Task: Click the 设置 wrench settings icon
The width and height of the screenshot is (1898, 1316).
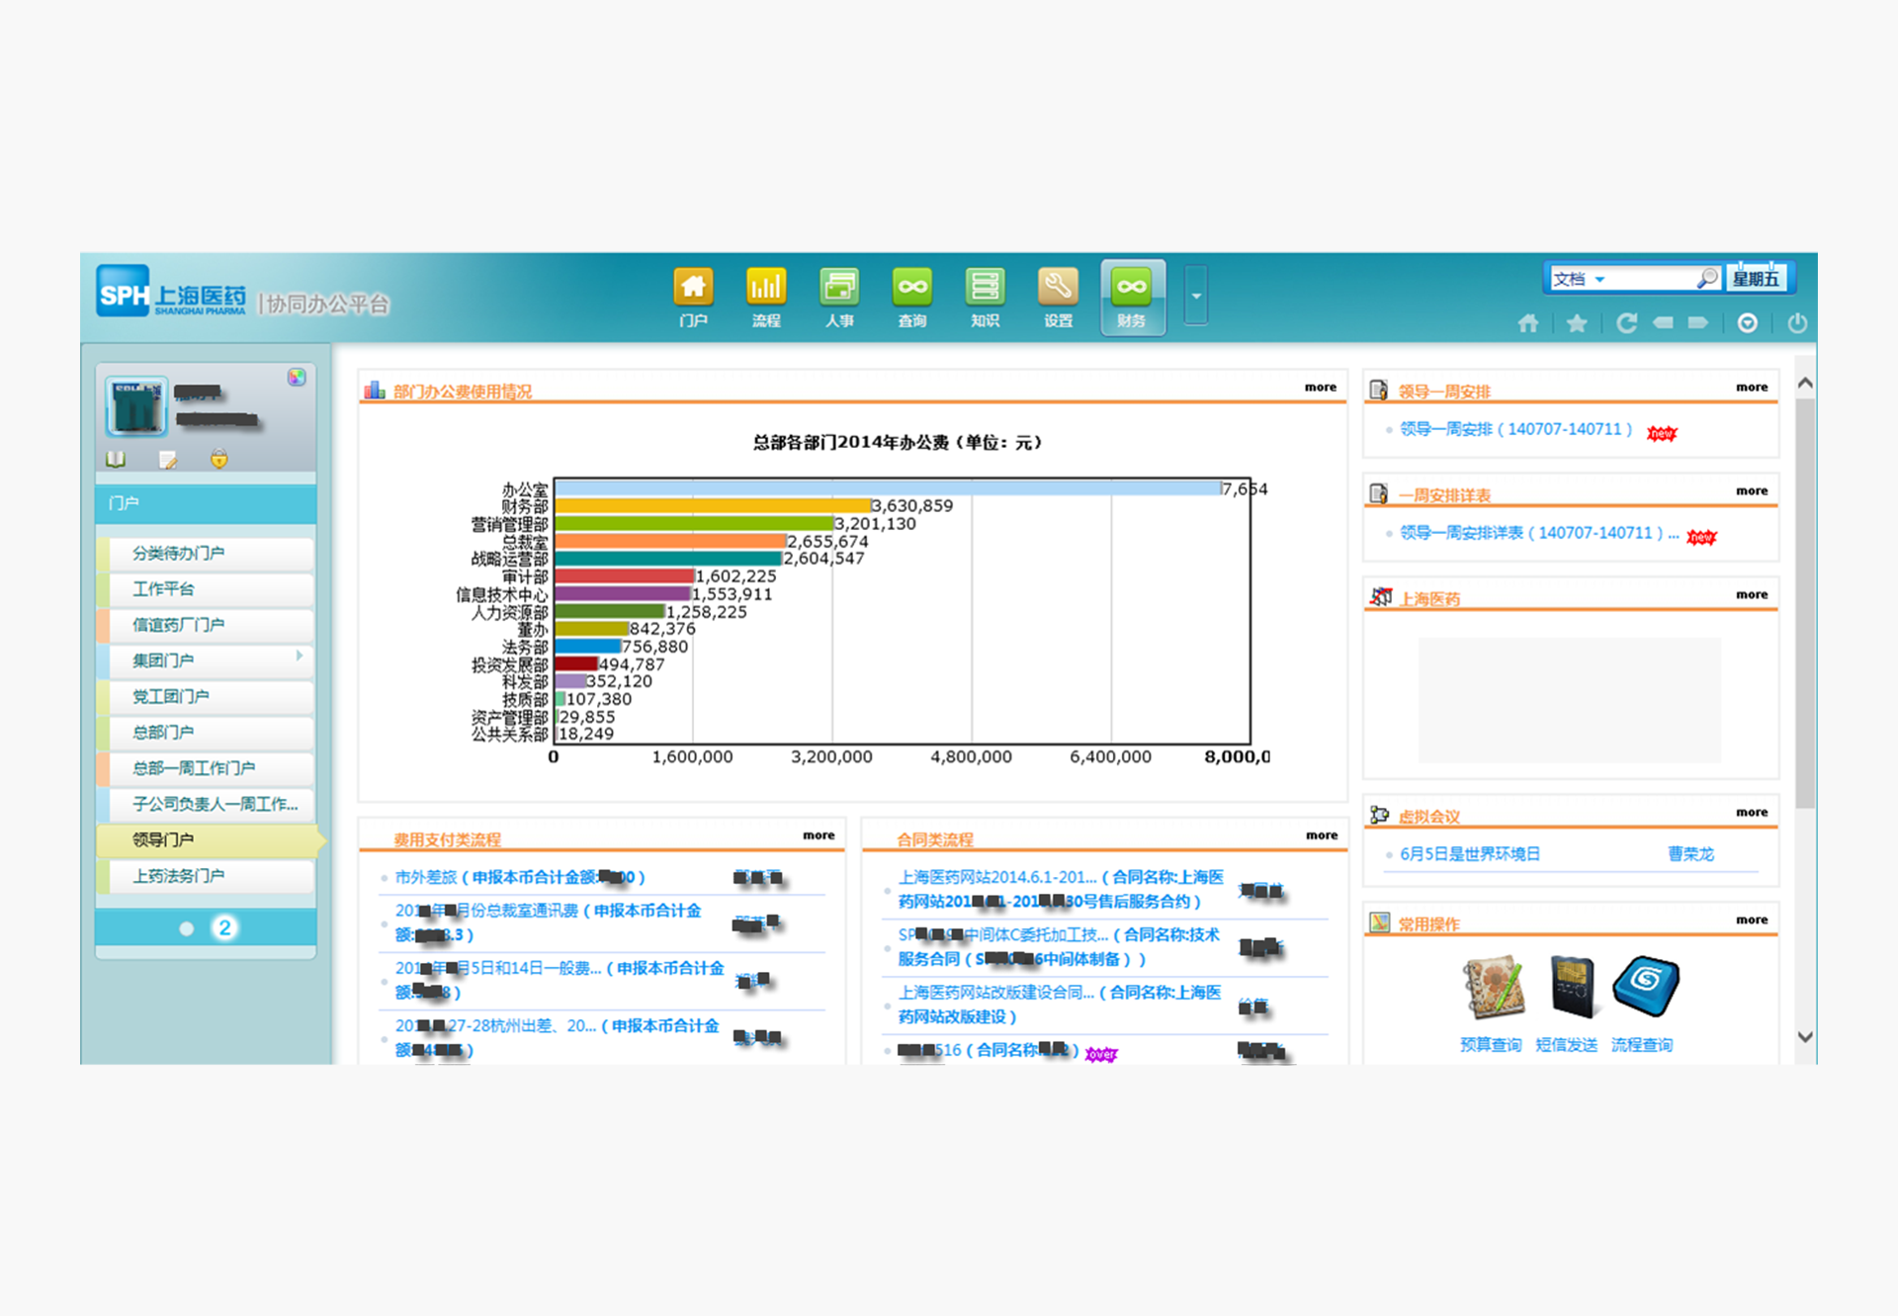Action: click(1058, 289)
